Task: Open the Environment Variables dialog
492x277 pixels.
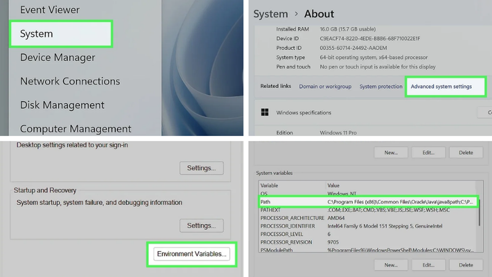Action: (191, 254)
